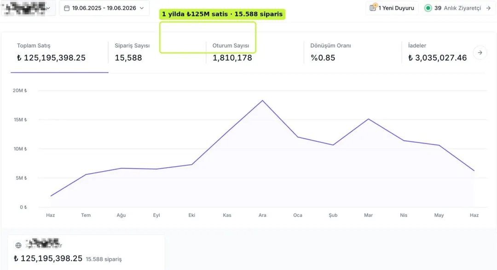This screenshot has width=497, height=270.
Task: Open the 19.06.2025 - 19.06.2026 date dropdown
Action: pyautogui.click(x=104, y=8)
